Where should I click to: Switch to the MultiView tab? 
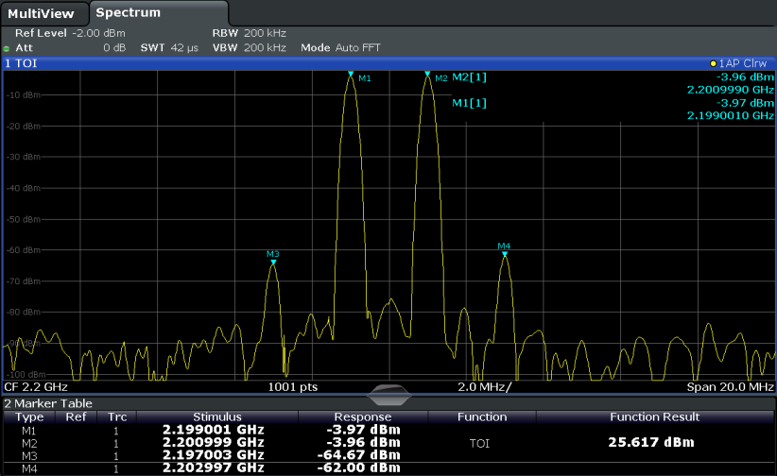[x=43, y=13]
